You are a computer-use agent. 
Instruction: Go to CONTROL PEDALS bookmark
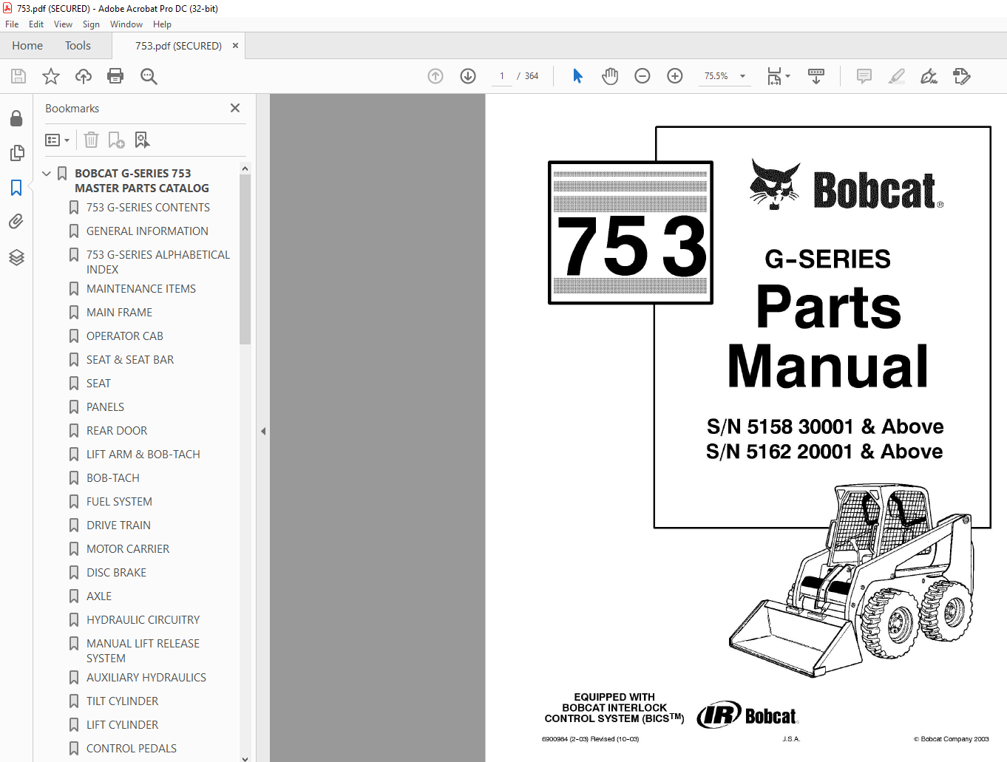coord(132,749)
